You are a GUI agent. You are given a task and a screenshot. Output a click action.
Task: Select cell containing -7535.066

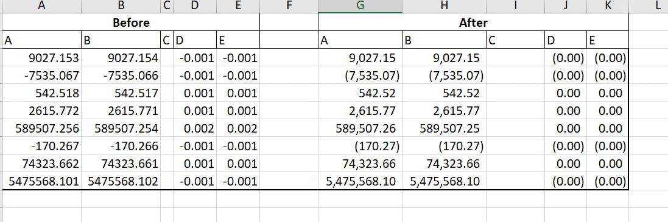coord(121,75)
